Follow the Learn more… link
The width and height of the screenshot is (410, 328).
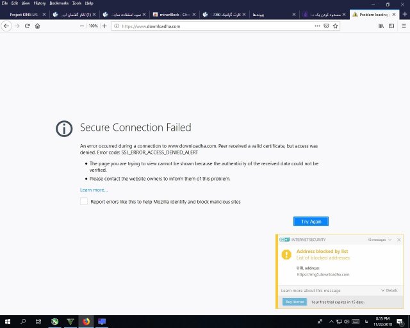[94, 190]
